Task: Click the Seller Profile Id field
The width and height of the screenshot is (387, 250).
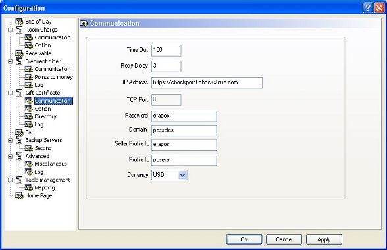Action: pos(184,145)
